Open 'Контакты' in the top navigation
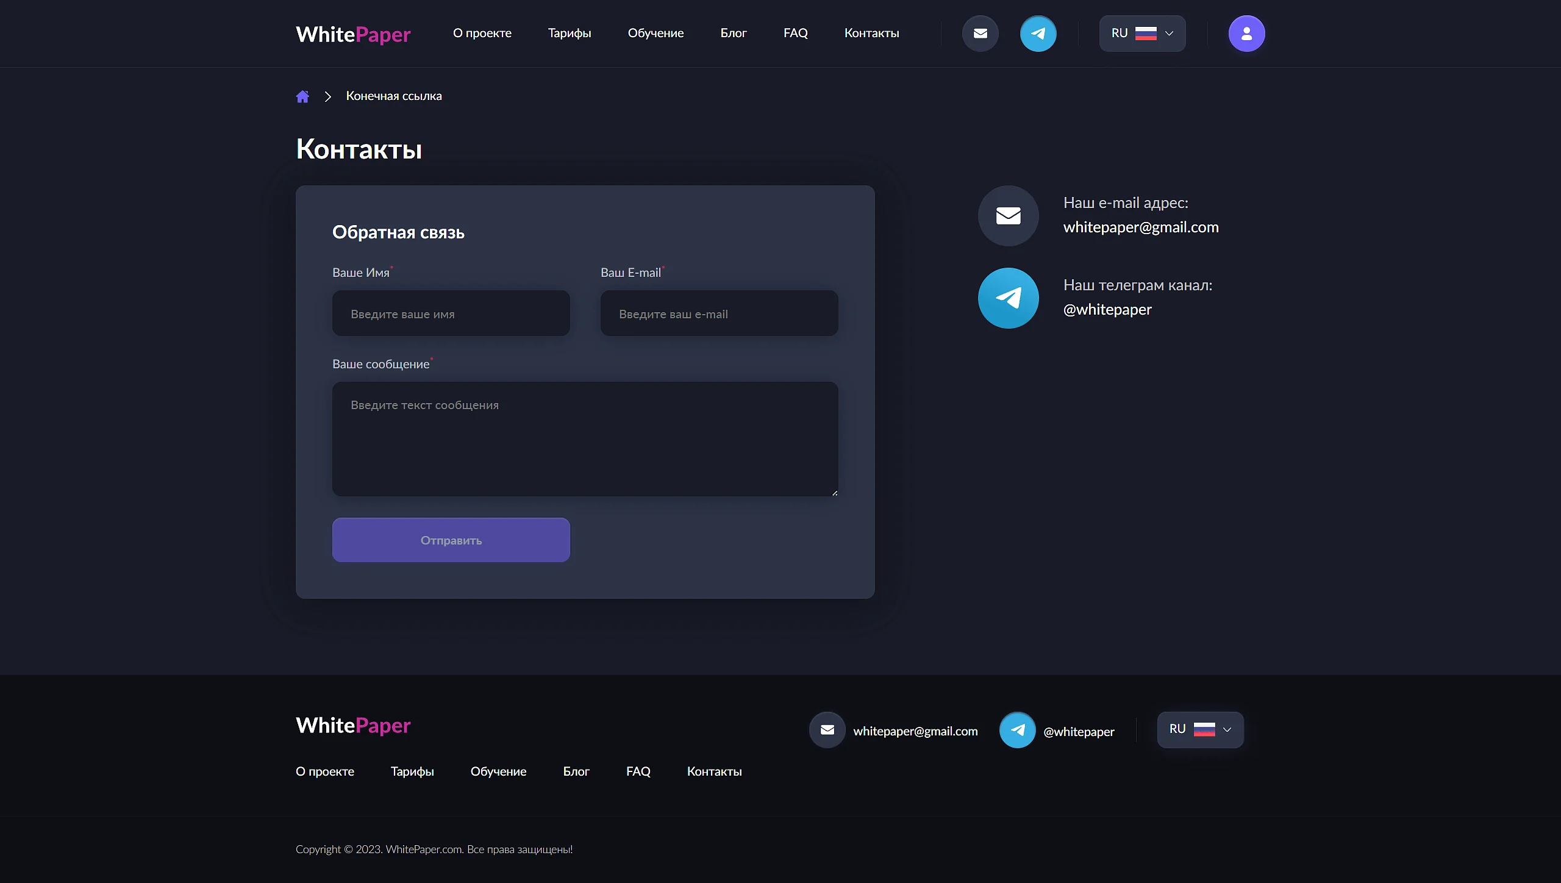This screenshot has width=1561, height=883. 871,34
